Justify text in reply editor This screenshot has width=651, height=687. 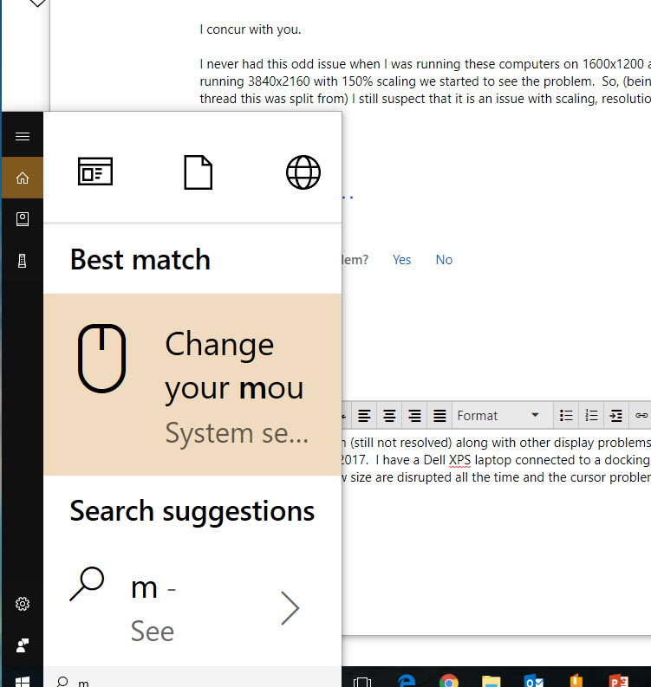pos(439,415)
